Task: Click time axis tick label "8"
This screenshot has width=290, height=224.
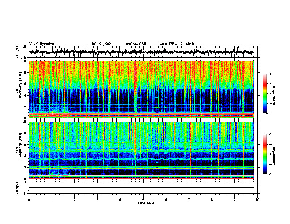Action: (x=212, y=200)
